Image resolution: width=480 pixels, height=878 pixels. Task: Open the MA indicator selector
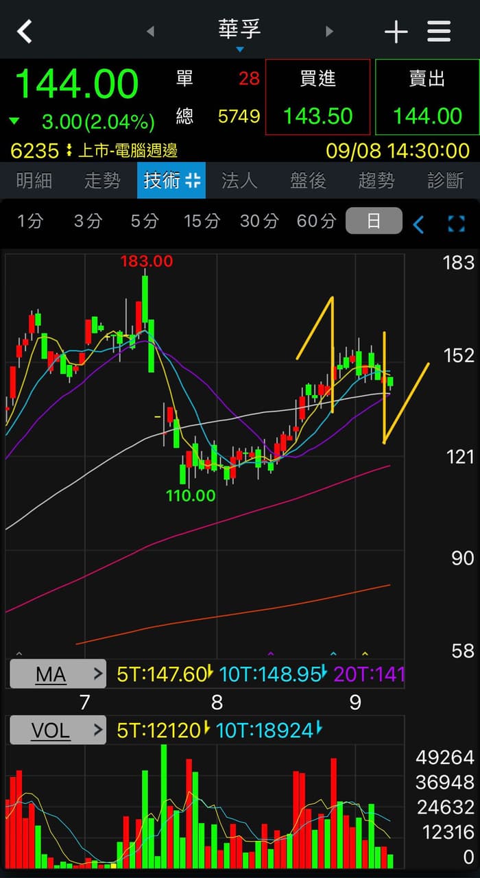click(58, 674)
